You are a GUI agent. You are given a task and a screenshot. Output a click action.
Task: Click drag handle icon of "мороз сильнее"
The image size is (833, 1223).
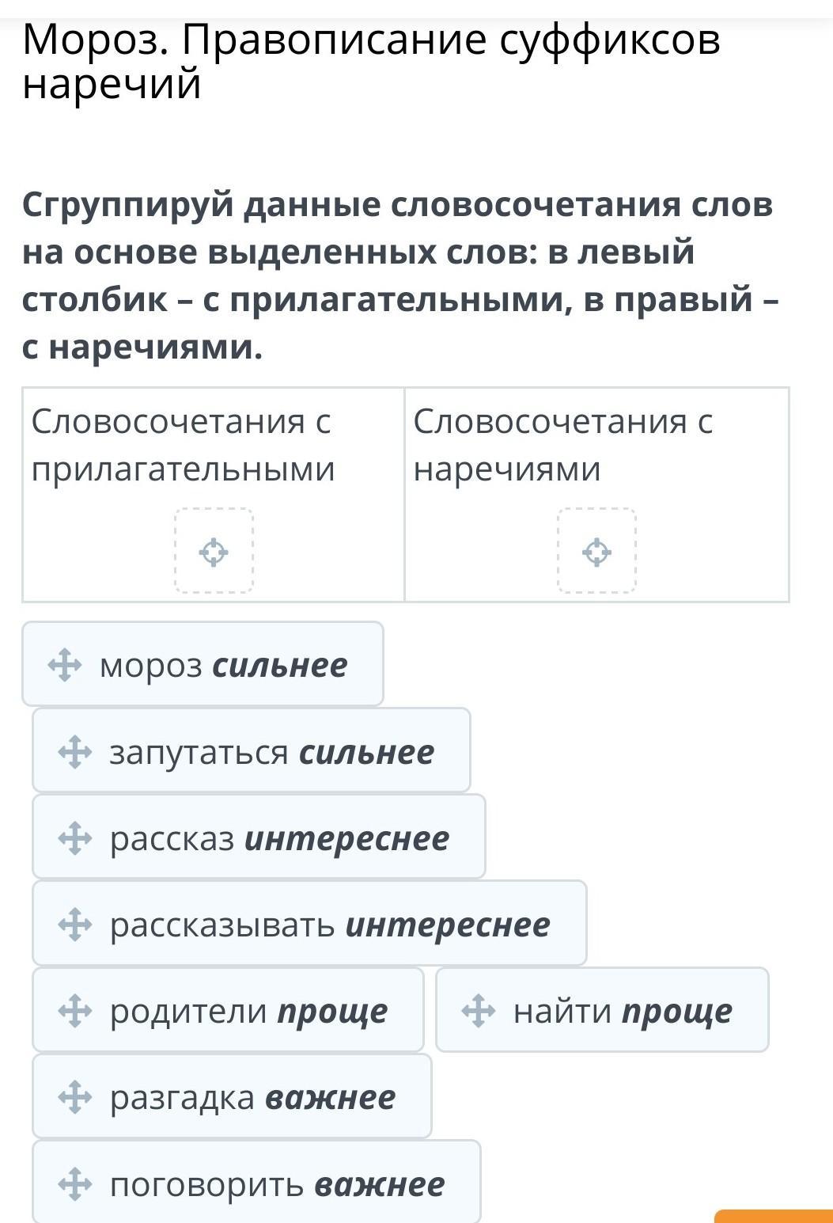(x=65, y=665)
